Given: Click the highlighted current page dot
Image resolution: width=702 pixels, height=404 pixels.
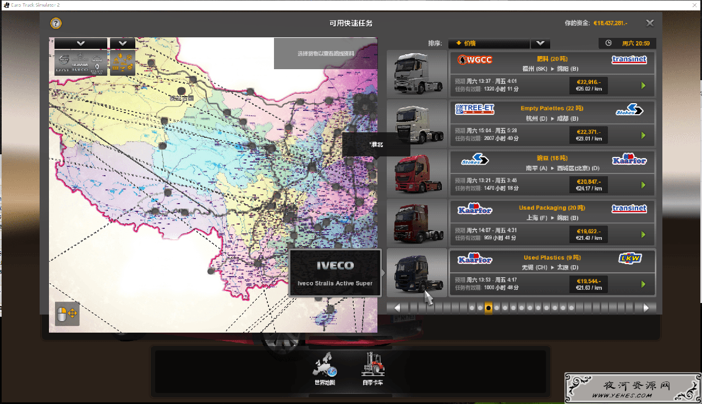Looking at the screenshot, I should tap(489, 308).
